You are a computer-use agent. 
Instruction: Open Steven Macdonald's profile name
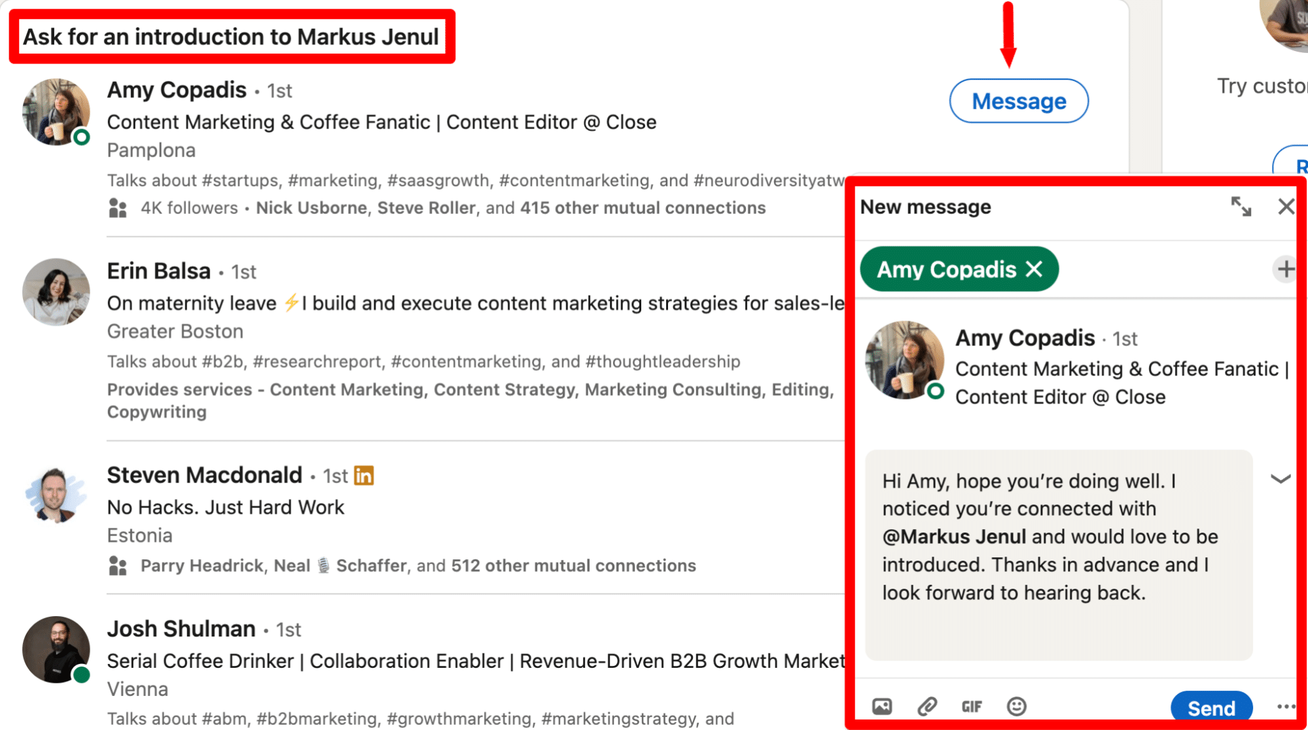coord(204,475)
